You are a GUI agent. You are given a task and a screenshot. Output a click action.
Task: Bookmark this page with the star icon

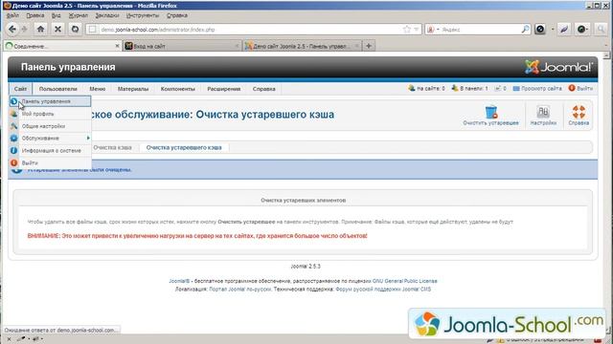click(406, 30)
